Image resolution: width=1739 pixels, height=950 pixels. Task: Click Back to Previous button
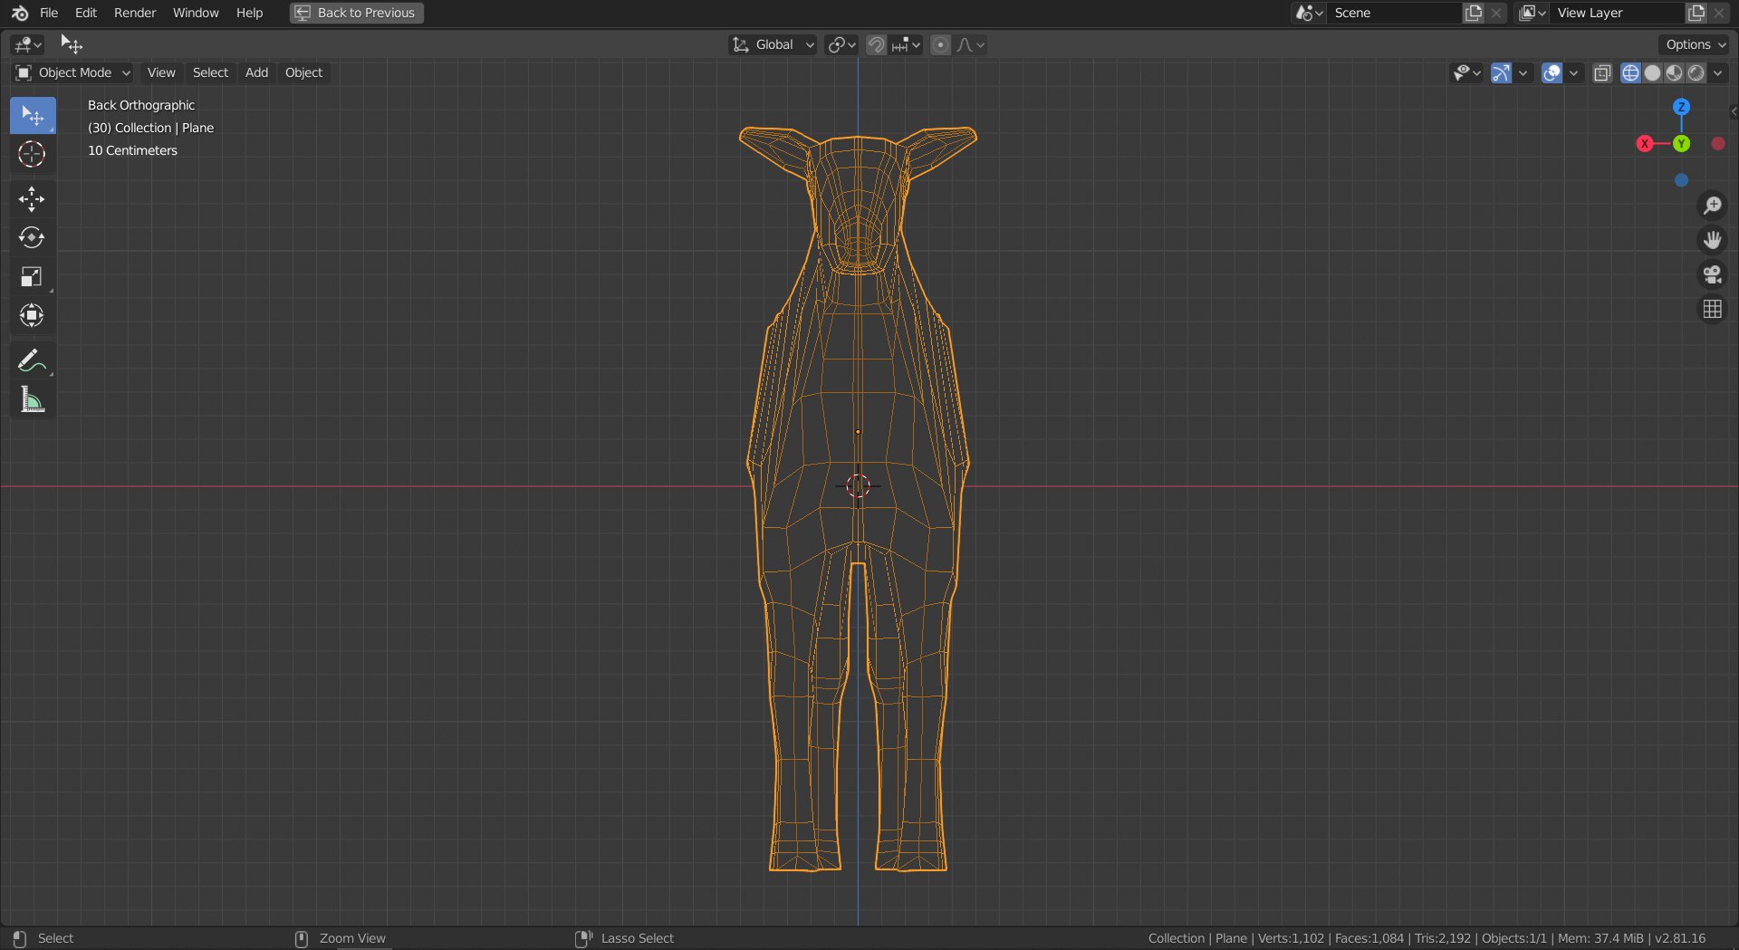pyautogui.click(x=357, y=13)
